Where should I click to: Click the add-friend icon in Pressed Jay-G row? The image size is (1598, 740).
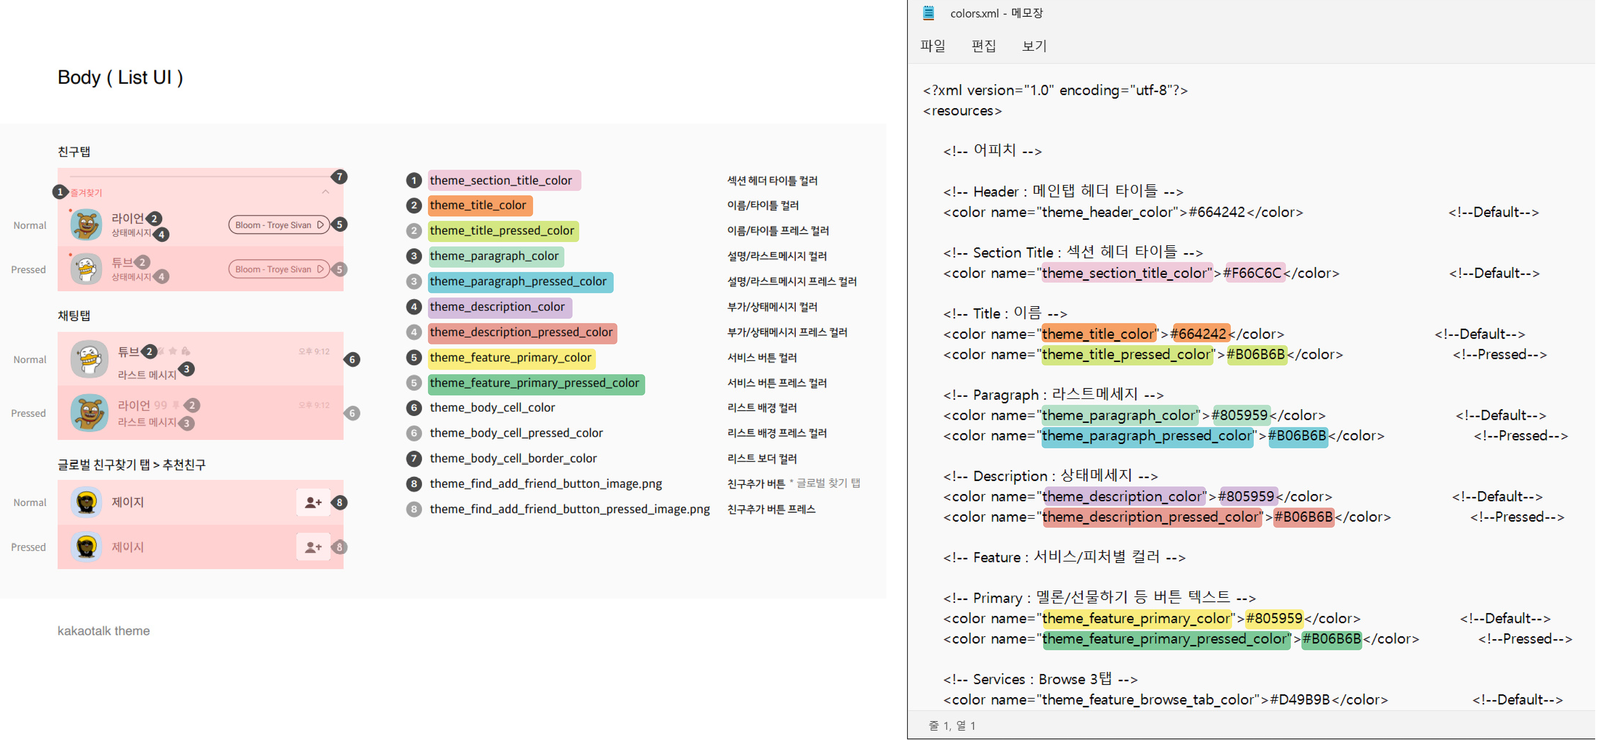[313, 547]
